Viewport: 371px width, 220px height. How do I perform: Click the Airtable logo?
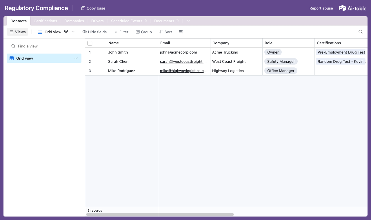(352, 8)
